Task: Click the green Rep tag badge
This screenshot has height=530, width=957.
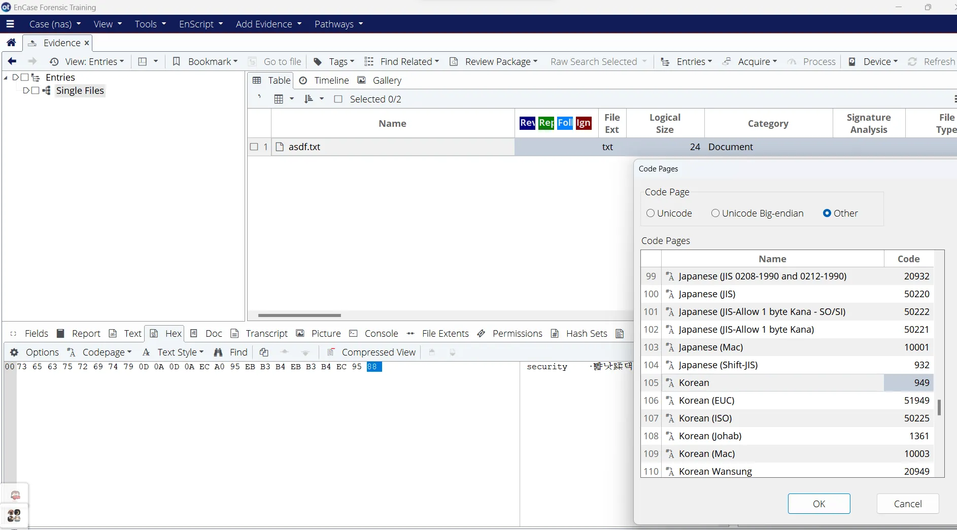Action: tap(546, 123)
